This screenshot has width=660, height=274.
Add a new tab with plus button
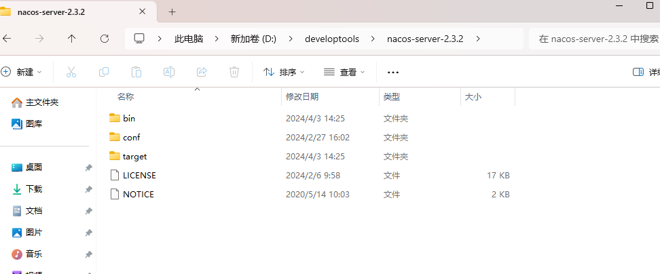pos(172,12)
